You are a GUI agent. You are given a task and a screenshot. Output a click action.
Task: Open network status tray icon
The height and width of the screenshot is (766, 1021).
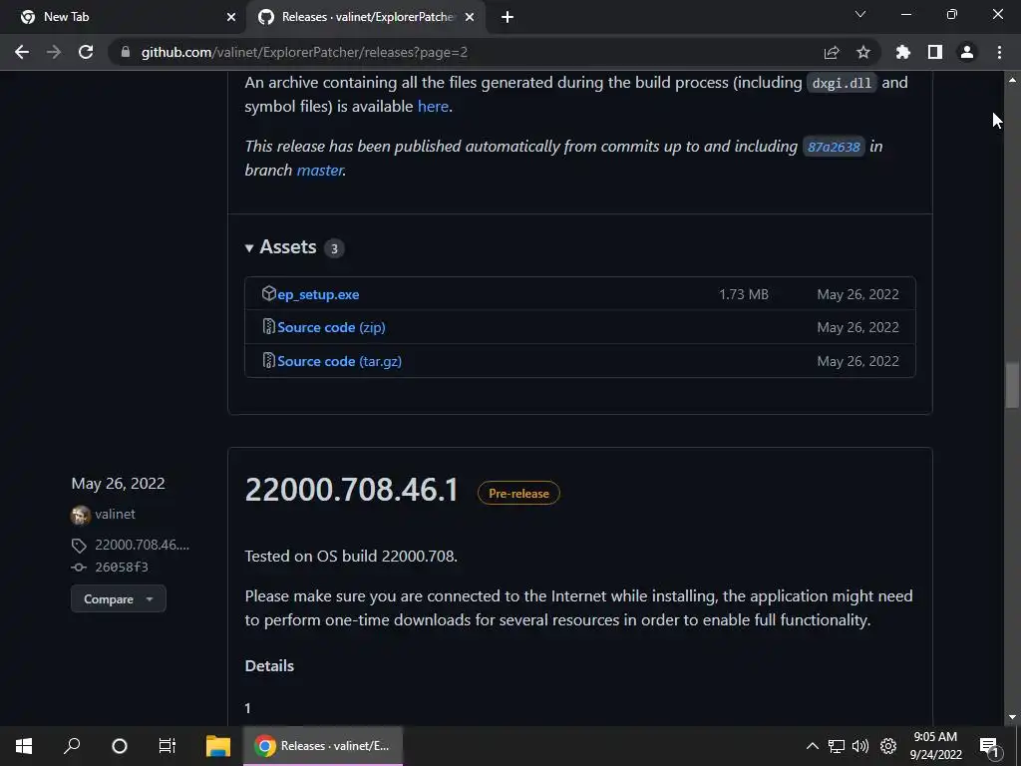click(837, 746)
